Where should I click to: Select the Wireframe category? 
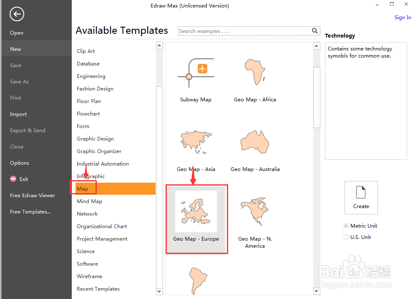[x=89, y=276]
